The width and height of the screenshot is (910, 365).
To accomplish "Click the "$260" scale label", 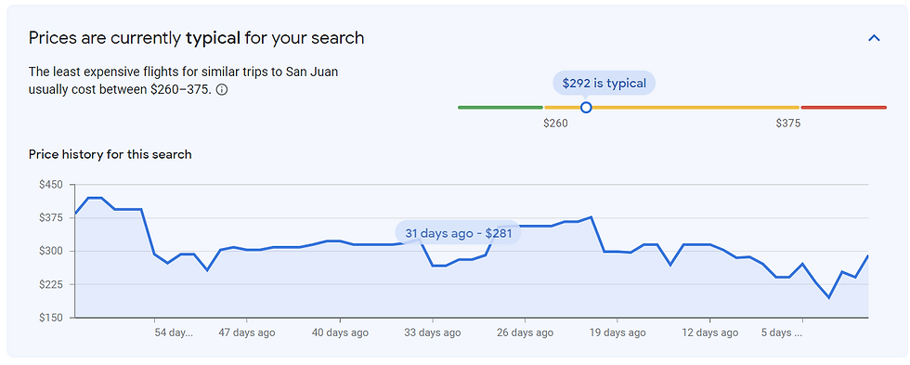I will [555, 124].
